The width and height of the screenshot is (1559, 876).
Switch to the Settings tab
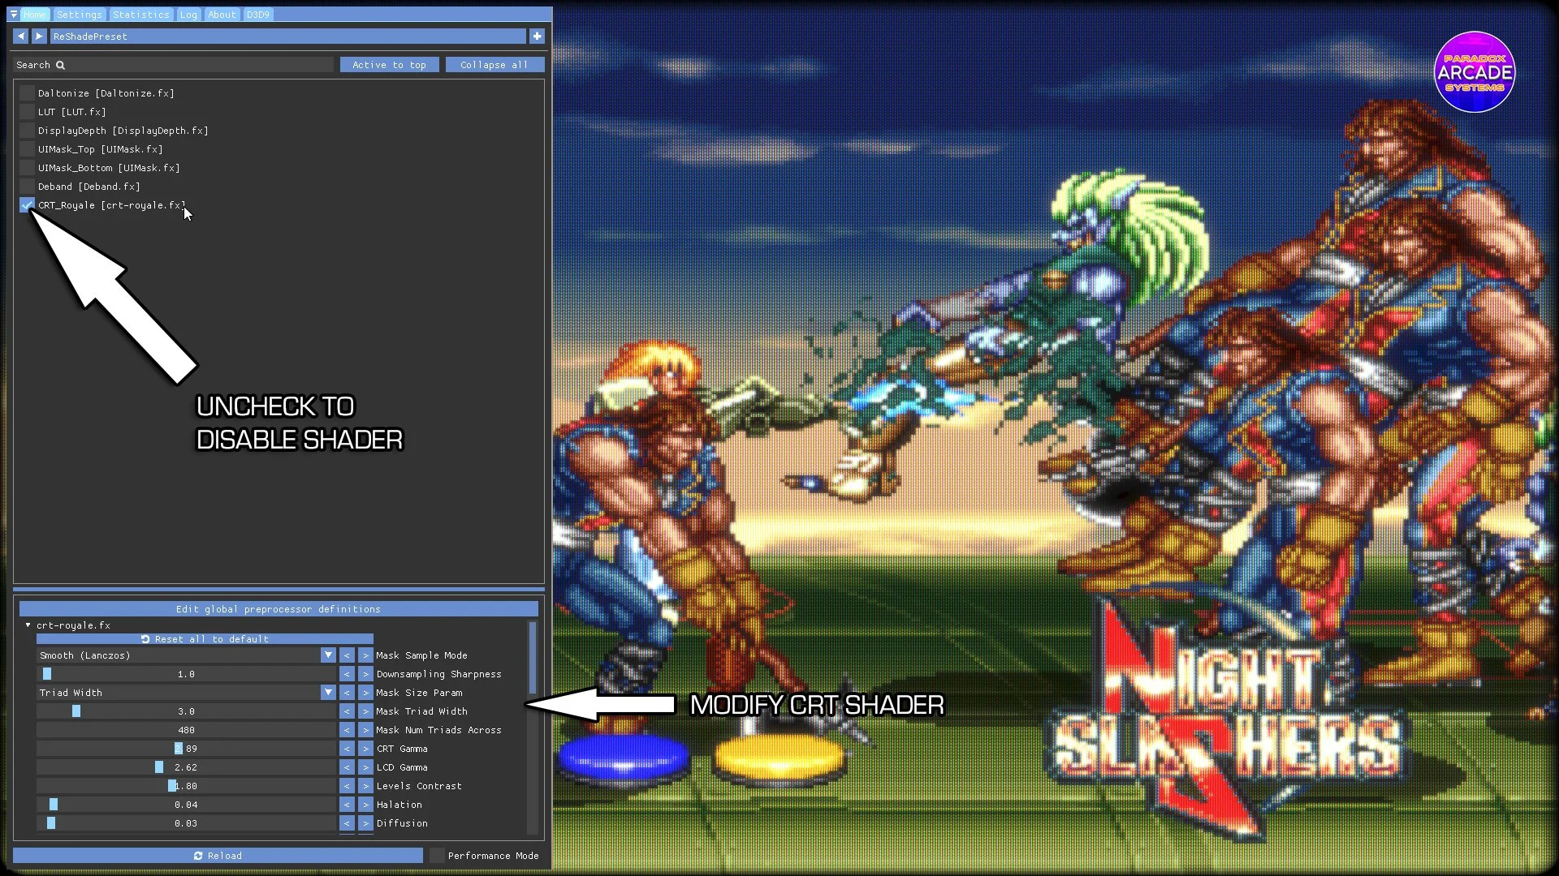pos(79,15)
